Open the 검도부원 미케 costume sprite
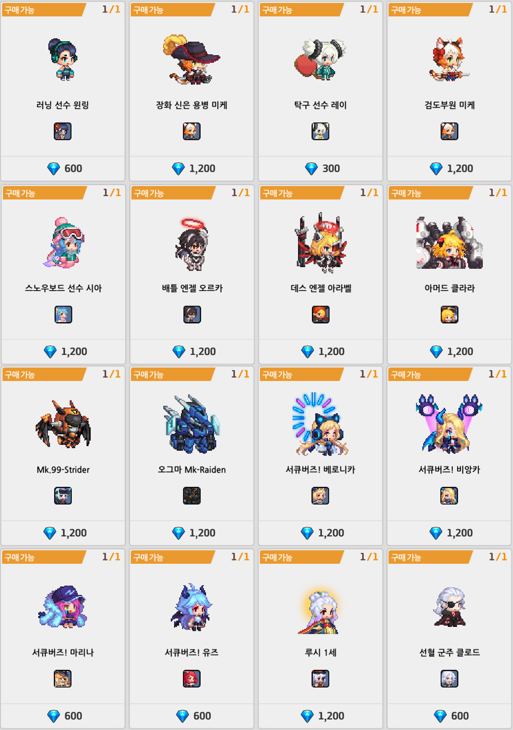Screen dimensions: 513x730 [x=449, y=59]
